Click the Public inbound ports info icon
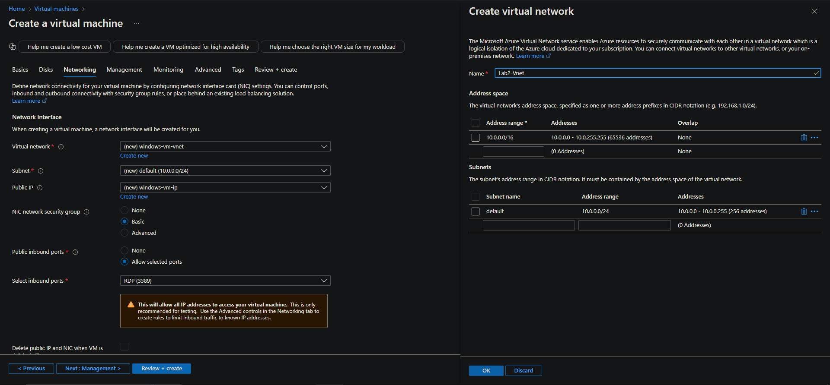Screen dimensions: 830x385 [x=75, y=252]
